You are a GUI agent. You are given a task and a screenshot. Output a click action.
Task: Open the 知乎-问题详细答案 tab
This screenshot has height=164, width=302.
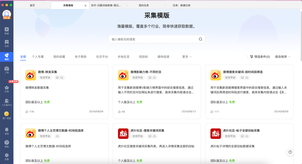click(x=106, y=5)
